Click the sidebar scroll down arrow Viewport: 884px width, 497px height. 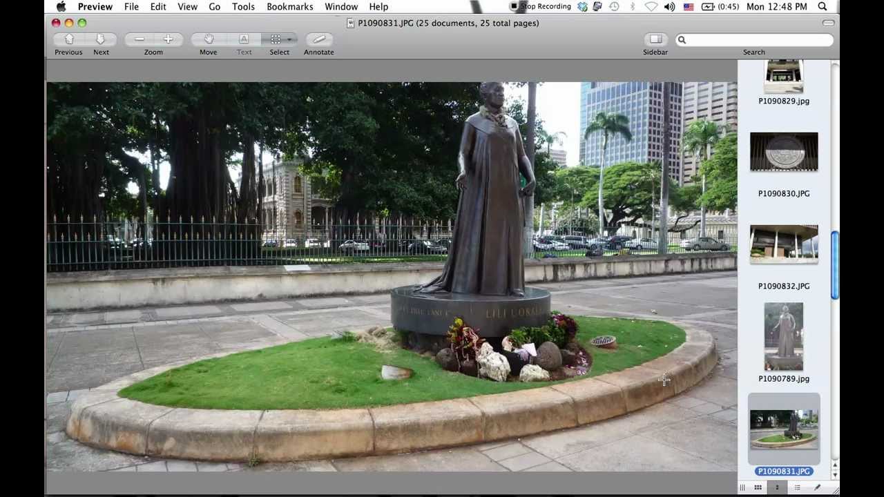coord(835,475)
